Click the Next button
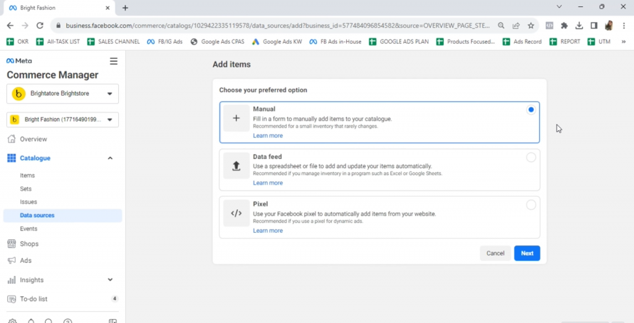The width and height of the screenshot is (634, 323). 527,253
